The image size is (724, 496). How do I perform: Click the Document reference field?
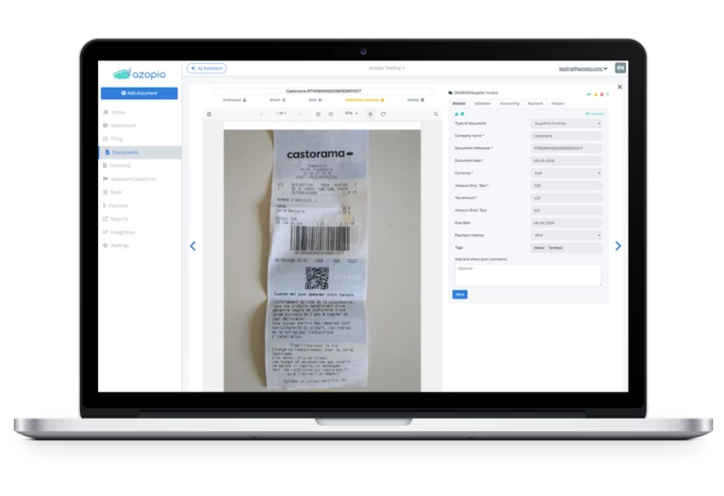[566, 148]
